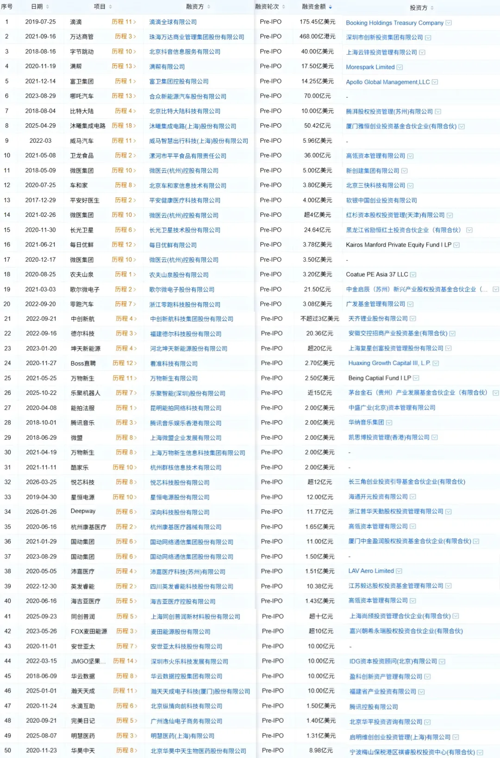Sort by 日期 column sort arrows

coord(48,6)
